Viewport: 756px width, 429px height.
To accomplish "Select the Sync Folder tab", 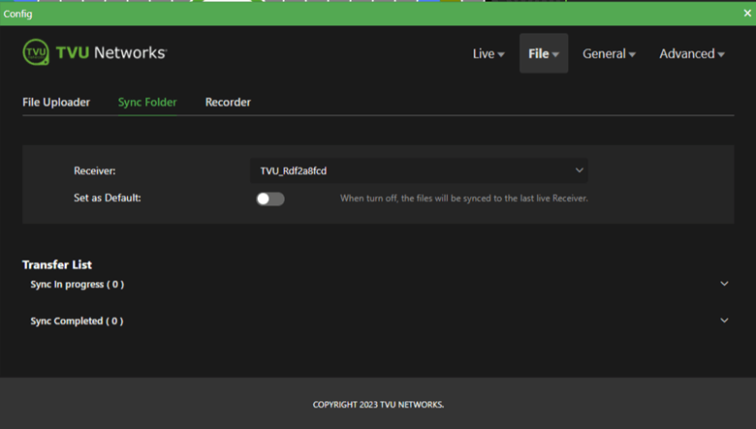I will pos(147,102).
